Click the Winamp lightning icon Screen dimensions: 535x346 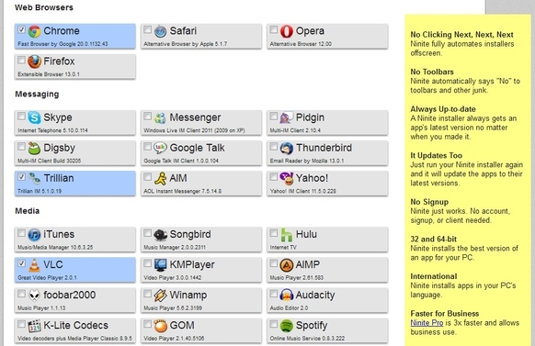(160, 296)
